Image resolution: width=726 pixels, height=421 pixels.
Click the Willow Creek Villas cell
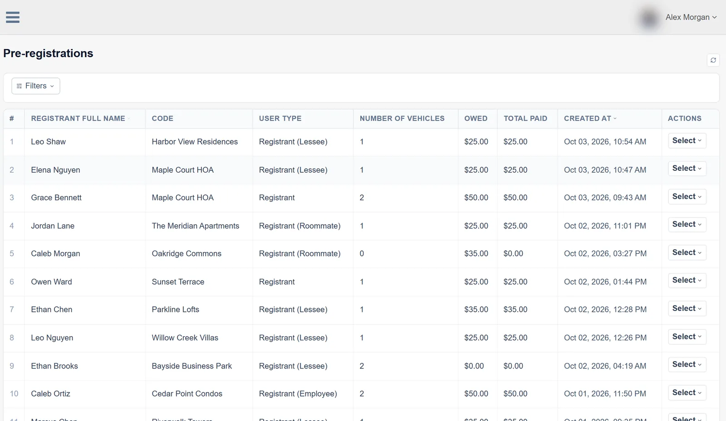(x=185, y=338)
